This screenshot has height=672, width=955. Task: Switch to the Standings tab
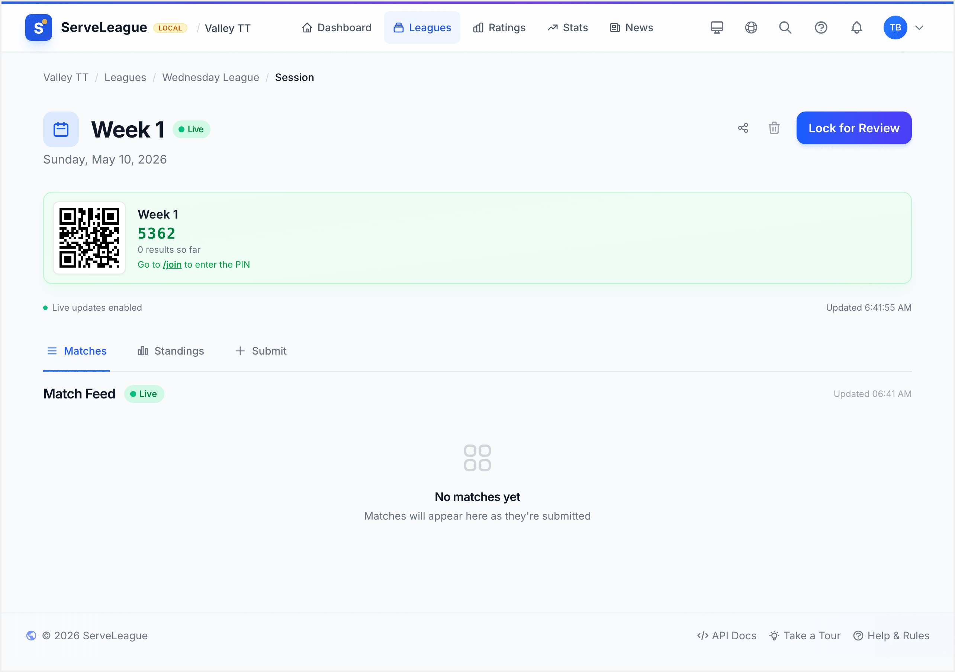click(x=171, y=351)
